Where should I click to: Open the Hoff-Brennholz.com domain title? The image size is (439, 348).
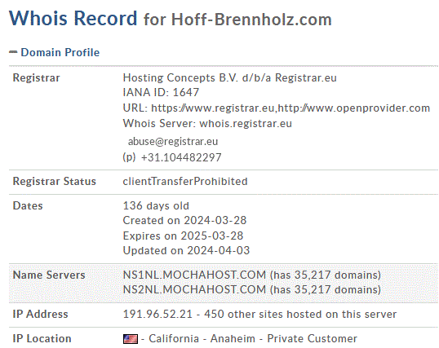[x=251, y=20]
